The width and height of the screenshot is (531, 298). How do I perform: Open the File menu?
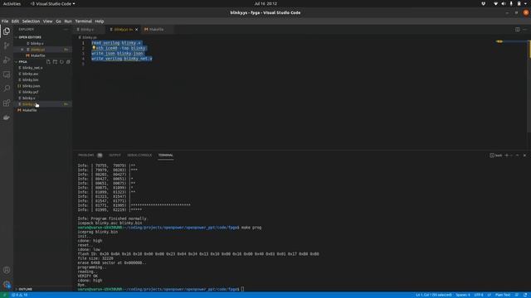[x=5, y=21]
